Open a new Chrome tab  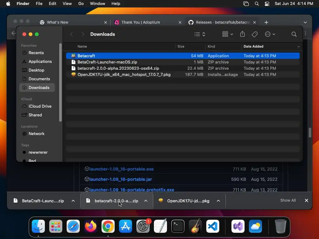(x=266, y=22)
